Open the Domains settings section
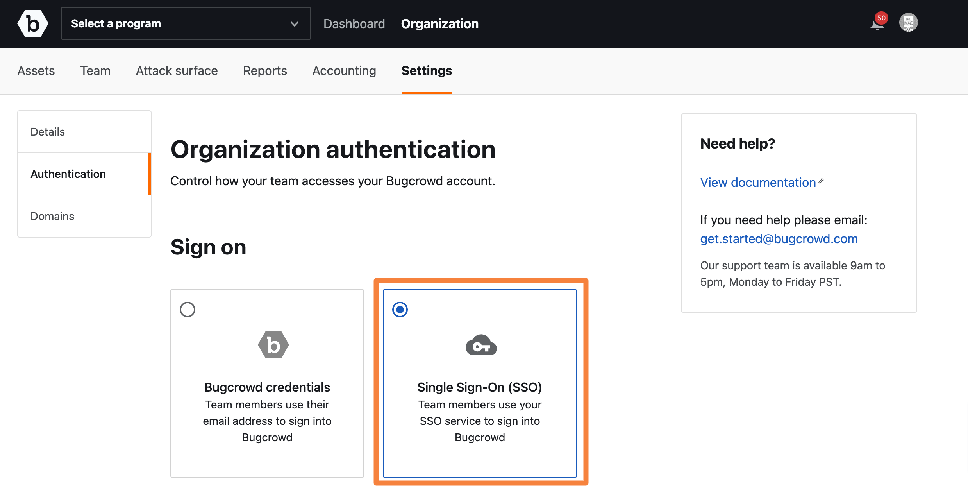 pyautogui.click(x=52, y=216)
